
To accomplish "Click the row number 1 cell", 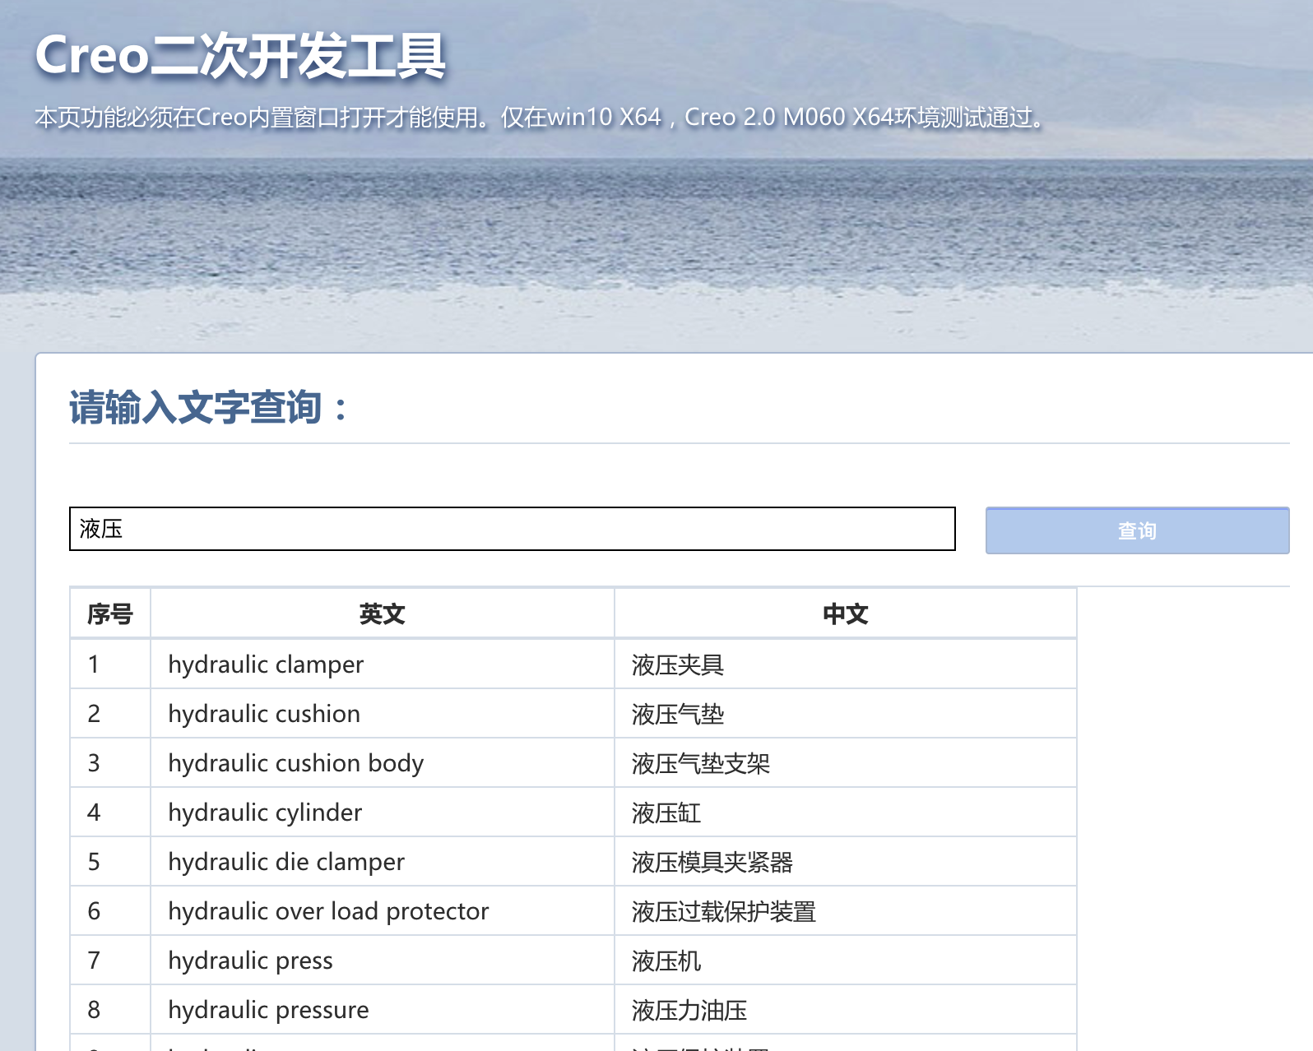I will [110, 664].
